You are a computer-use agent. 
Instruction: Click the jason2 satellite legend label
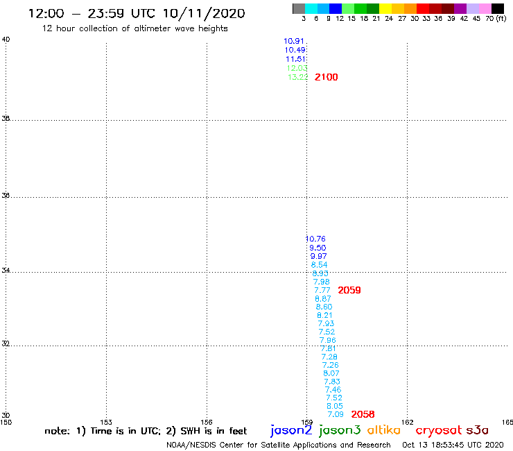pyautogui.click(x=291, y=431)
